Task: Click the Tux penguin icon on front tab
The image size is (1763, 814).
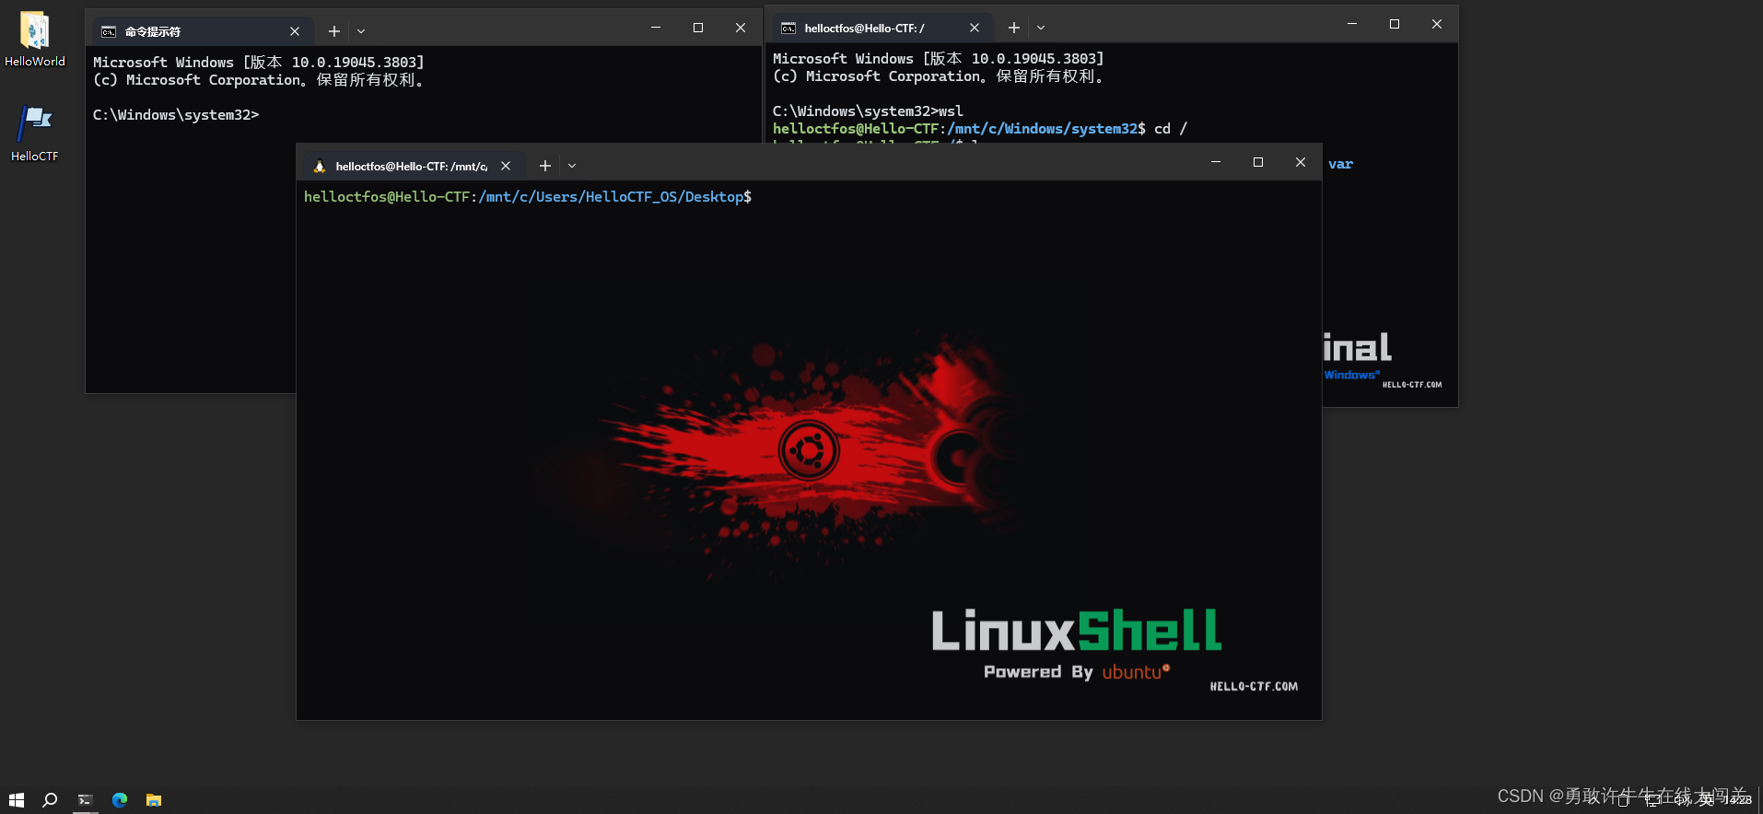Action: click(x=320, y=167)
